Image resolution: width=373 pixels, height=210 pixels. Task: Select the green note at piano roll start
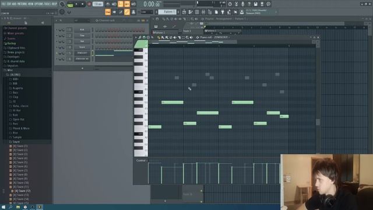click(155, 127)
